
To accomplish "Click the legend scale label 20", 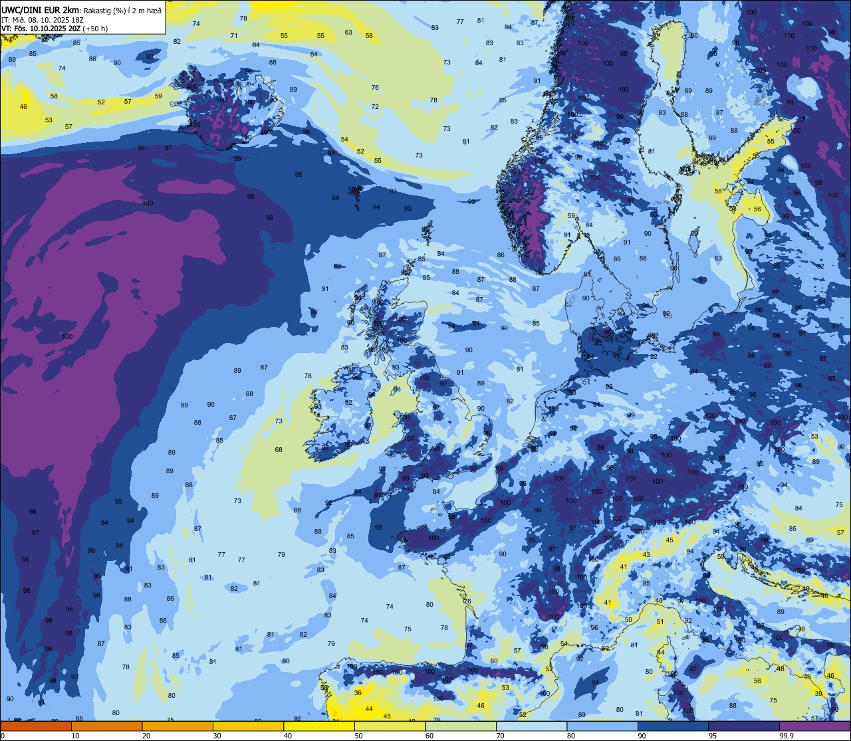I will (146, 735).
